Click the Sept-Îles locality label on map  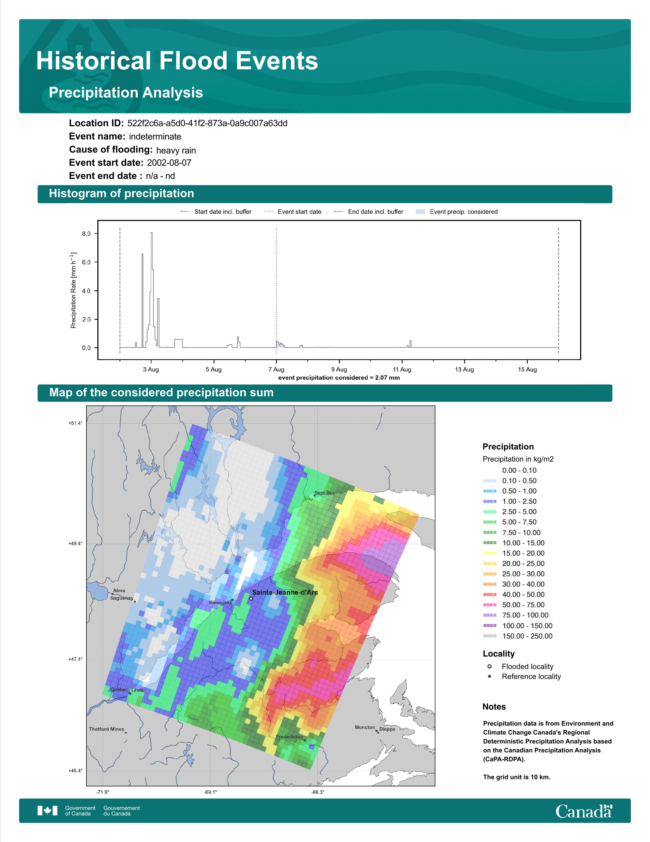coord(324,493)
